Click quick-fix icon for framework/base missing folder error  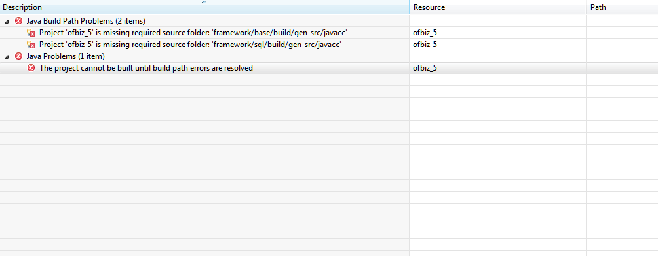[x=31, y=33]
